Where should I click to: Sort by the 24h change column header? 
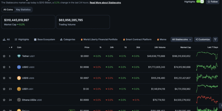coord(112,47)
